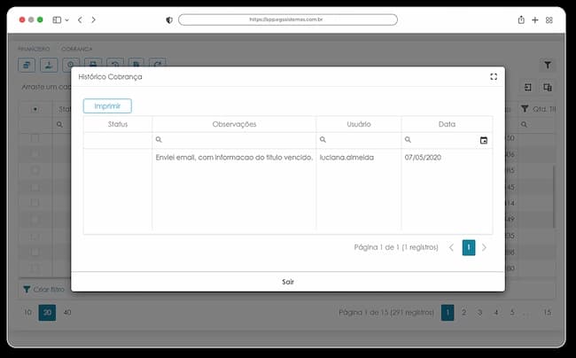
Task: Open a new tab with the plus icon
Action: pyautogui.click(x=535, y=20)
